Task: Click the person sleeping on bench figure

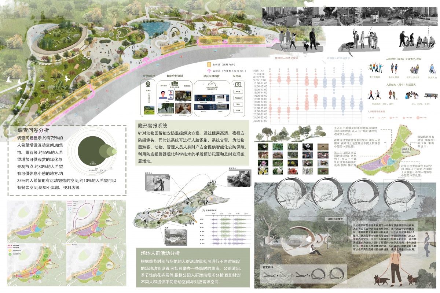Action: click(x=431, y=96)
